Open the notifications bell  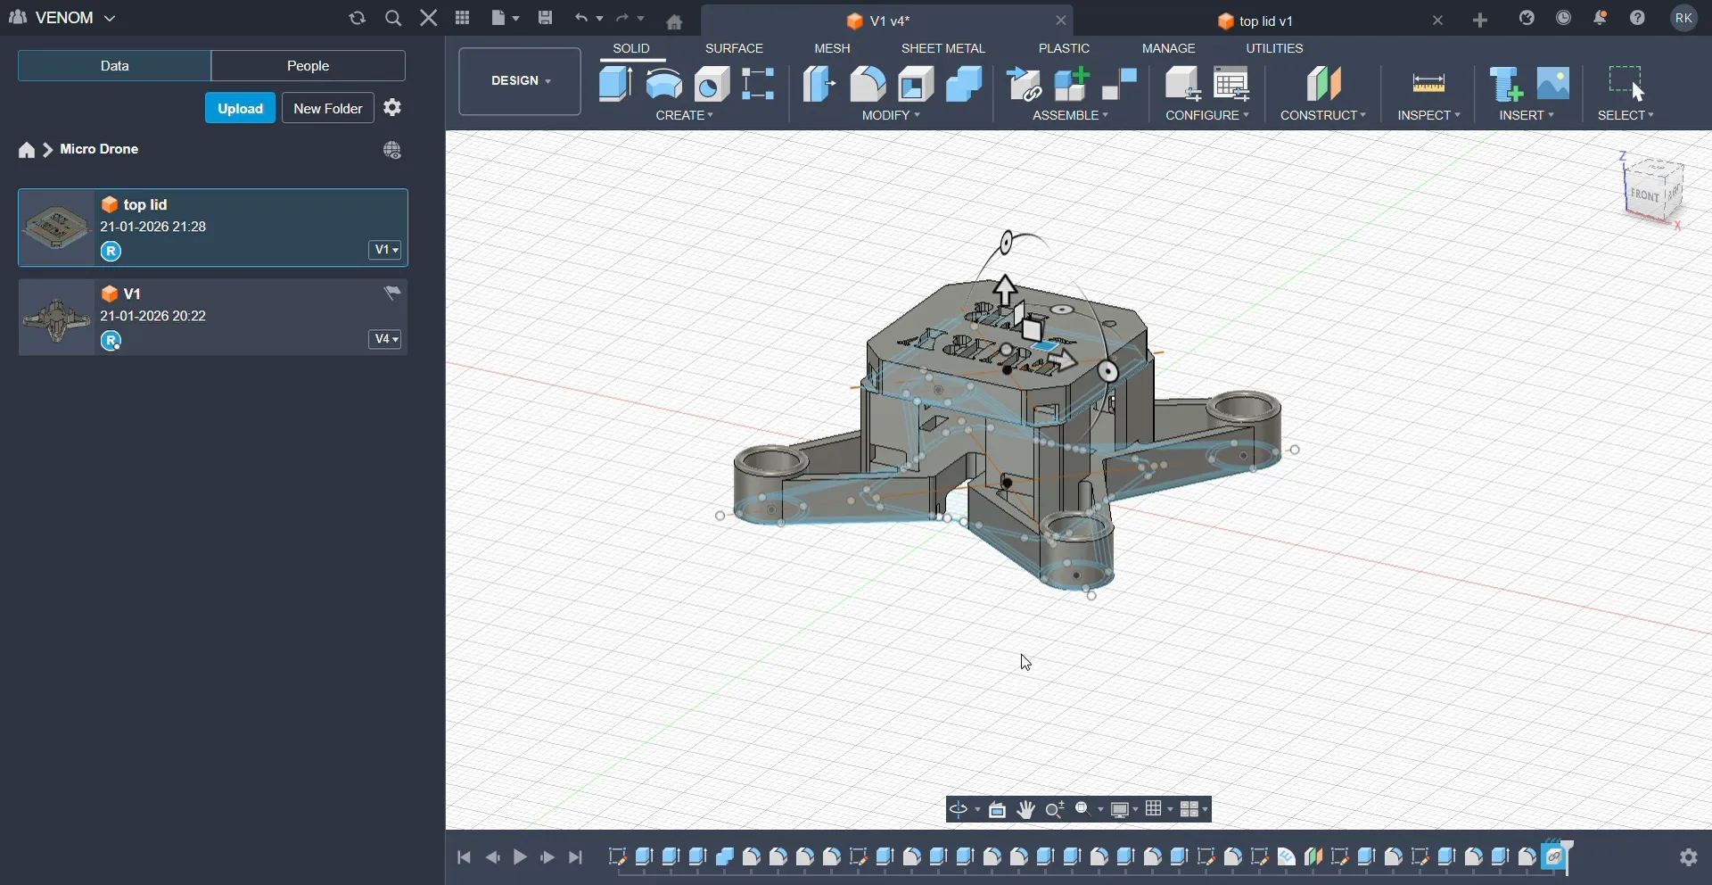click(1601, 18)
